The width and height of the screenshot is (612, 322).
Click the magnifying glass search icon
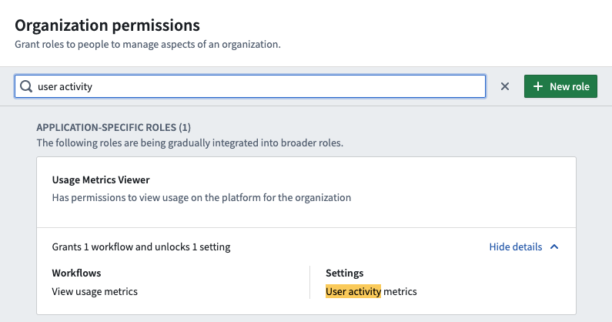(26, 86)
